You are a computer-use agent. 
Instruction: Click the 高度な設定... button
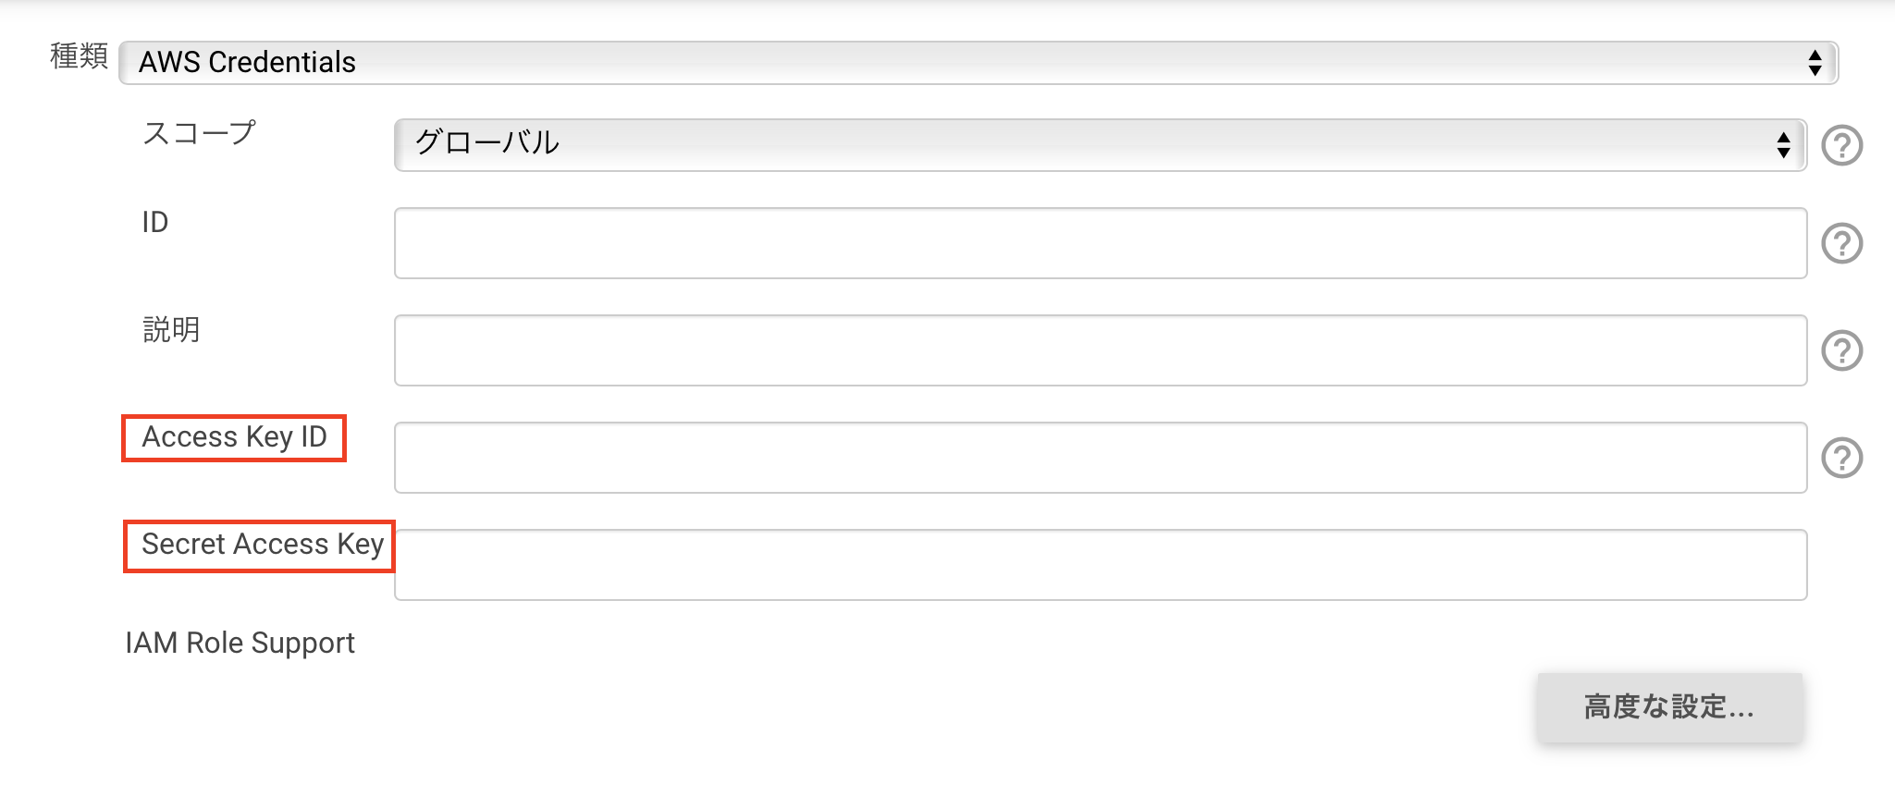click(1669, 707)
